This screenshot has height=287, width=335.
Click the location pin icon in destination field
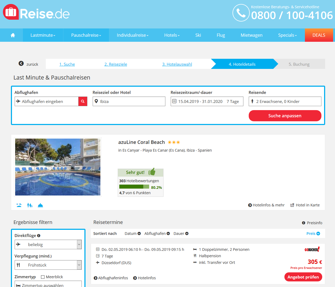point(96,101)
